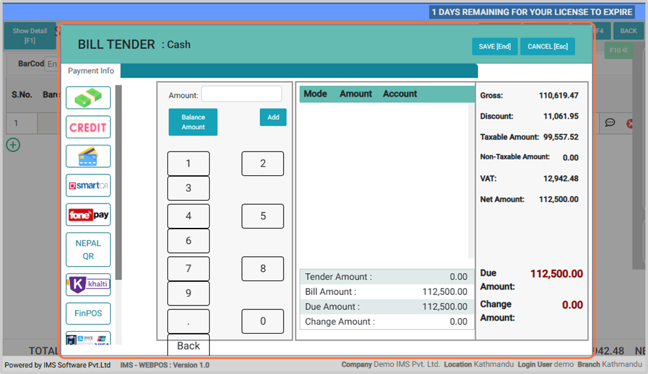Select the Nepal QR payment option

[88, 250]
